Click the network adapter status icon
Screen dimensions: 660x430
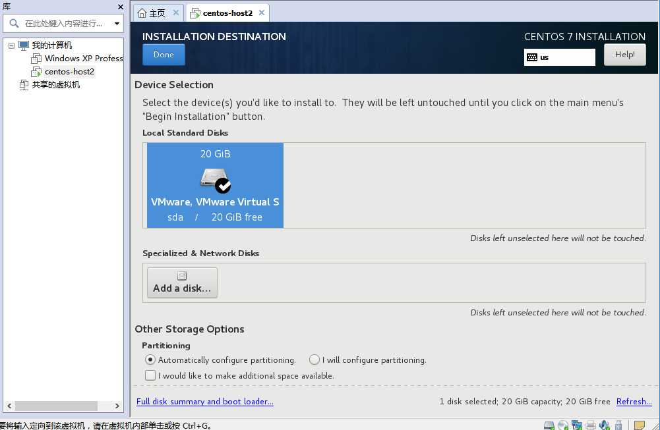coord(577,425)
